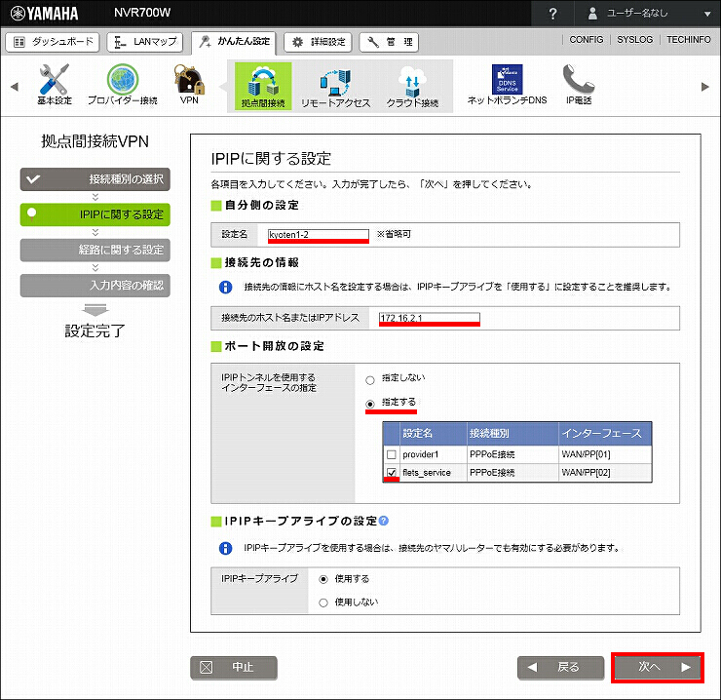This screenshot has width=721, height=700.
Task: Click the info icon by keepalive note
Action: [225, 548]
